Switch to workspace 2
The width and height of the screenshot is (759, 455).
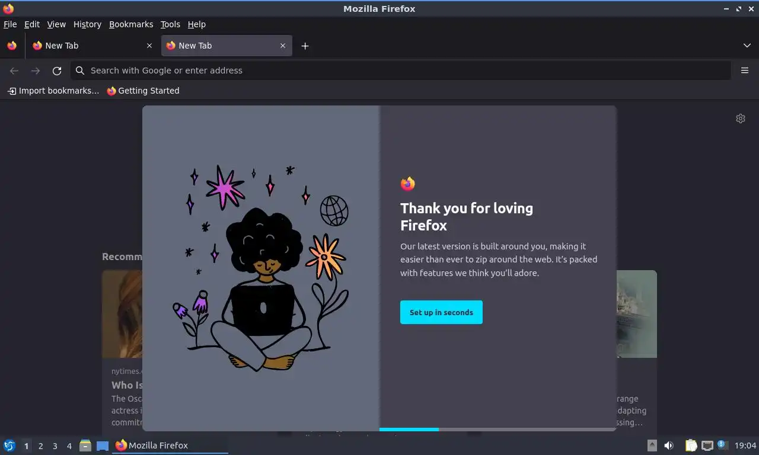pyautogui.click(x=40, y=446)
